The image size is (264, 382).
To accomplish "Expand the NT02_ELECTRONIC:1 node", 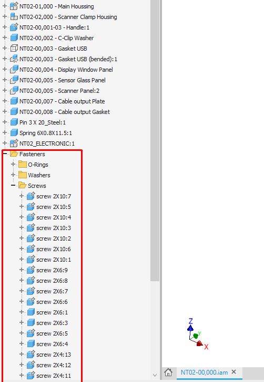I will coord(5,143).
